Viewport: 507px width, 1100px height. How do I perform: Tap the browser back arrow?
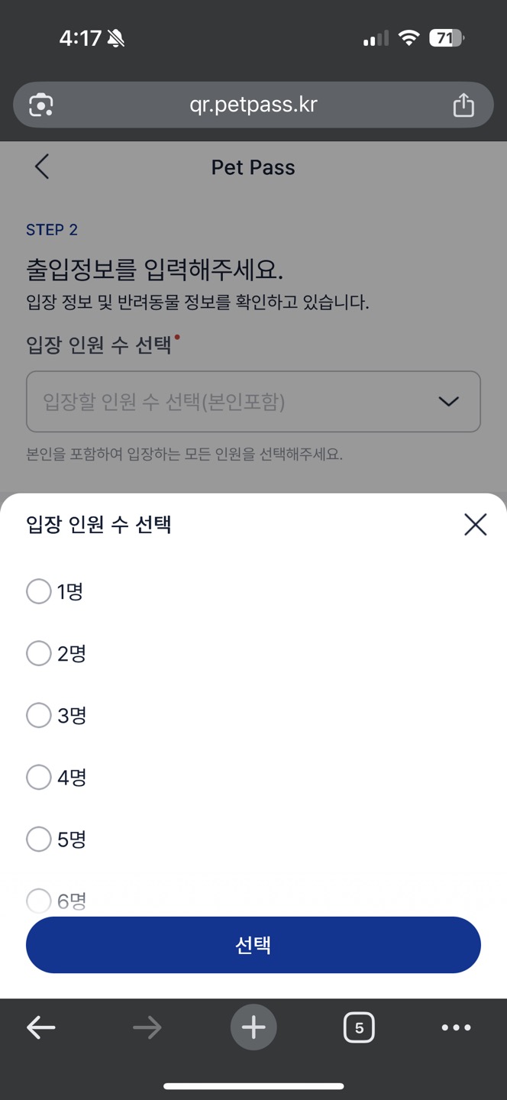tap(41, 1027)
